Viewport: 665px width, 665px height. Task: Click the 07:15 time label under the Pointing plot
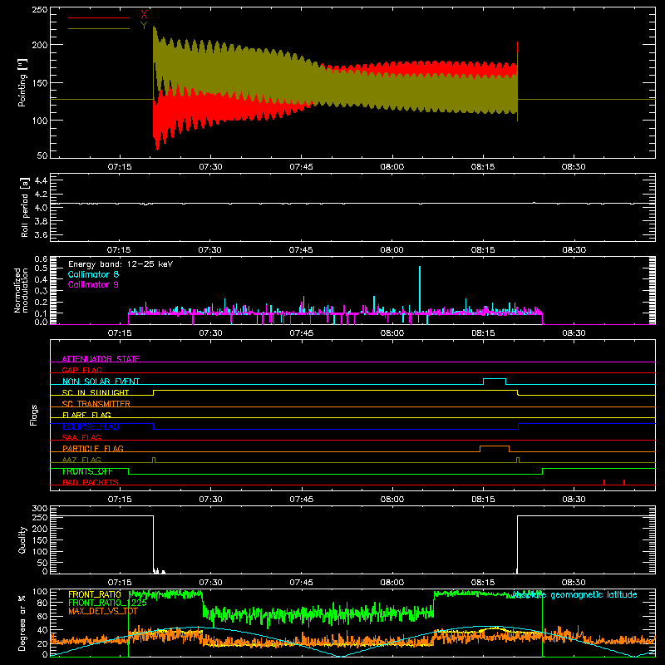coord(120,167)
